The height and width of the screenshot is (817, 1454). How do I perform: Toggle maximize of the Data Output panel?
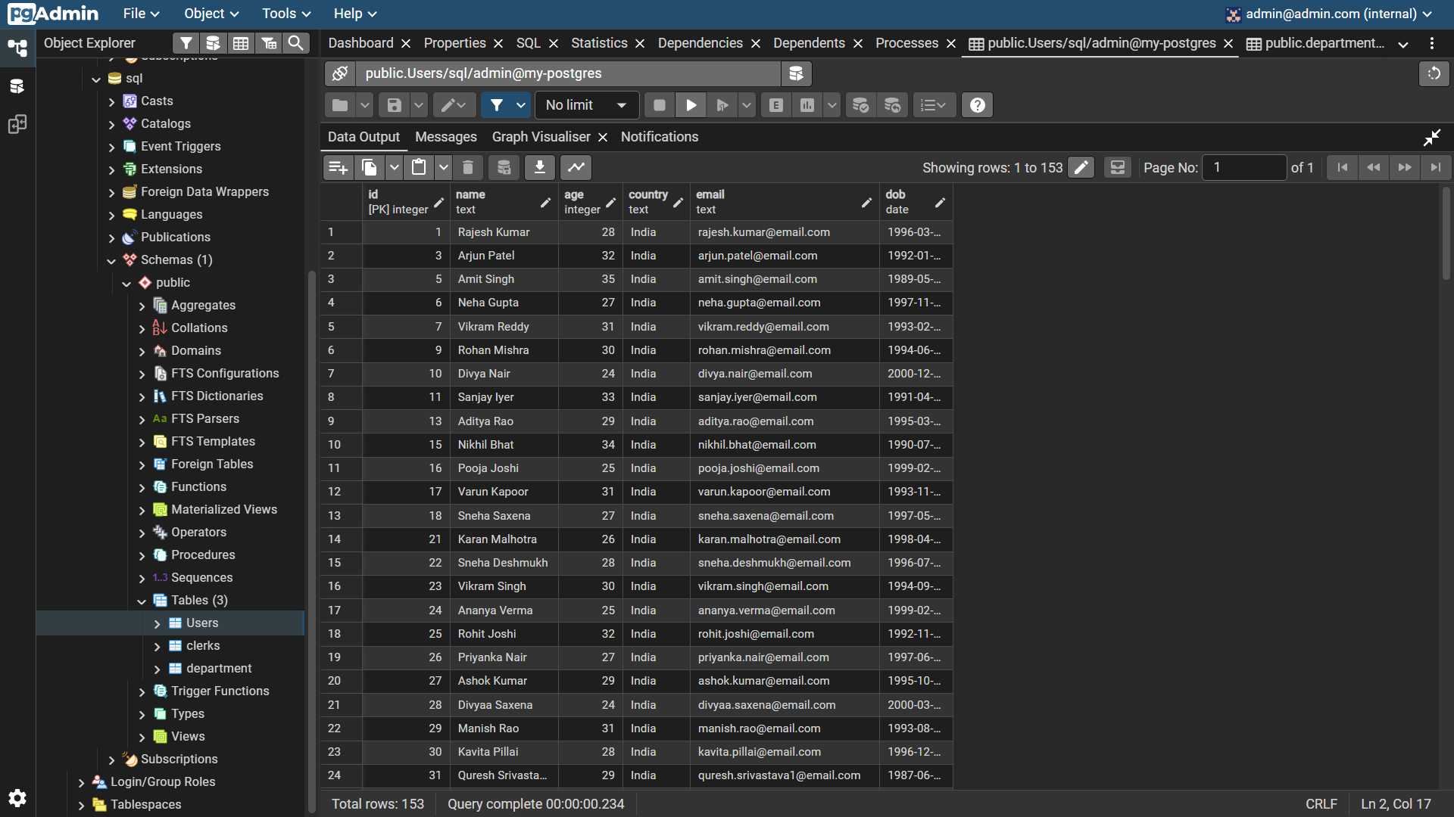(1433, 137)
